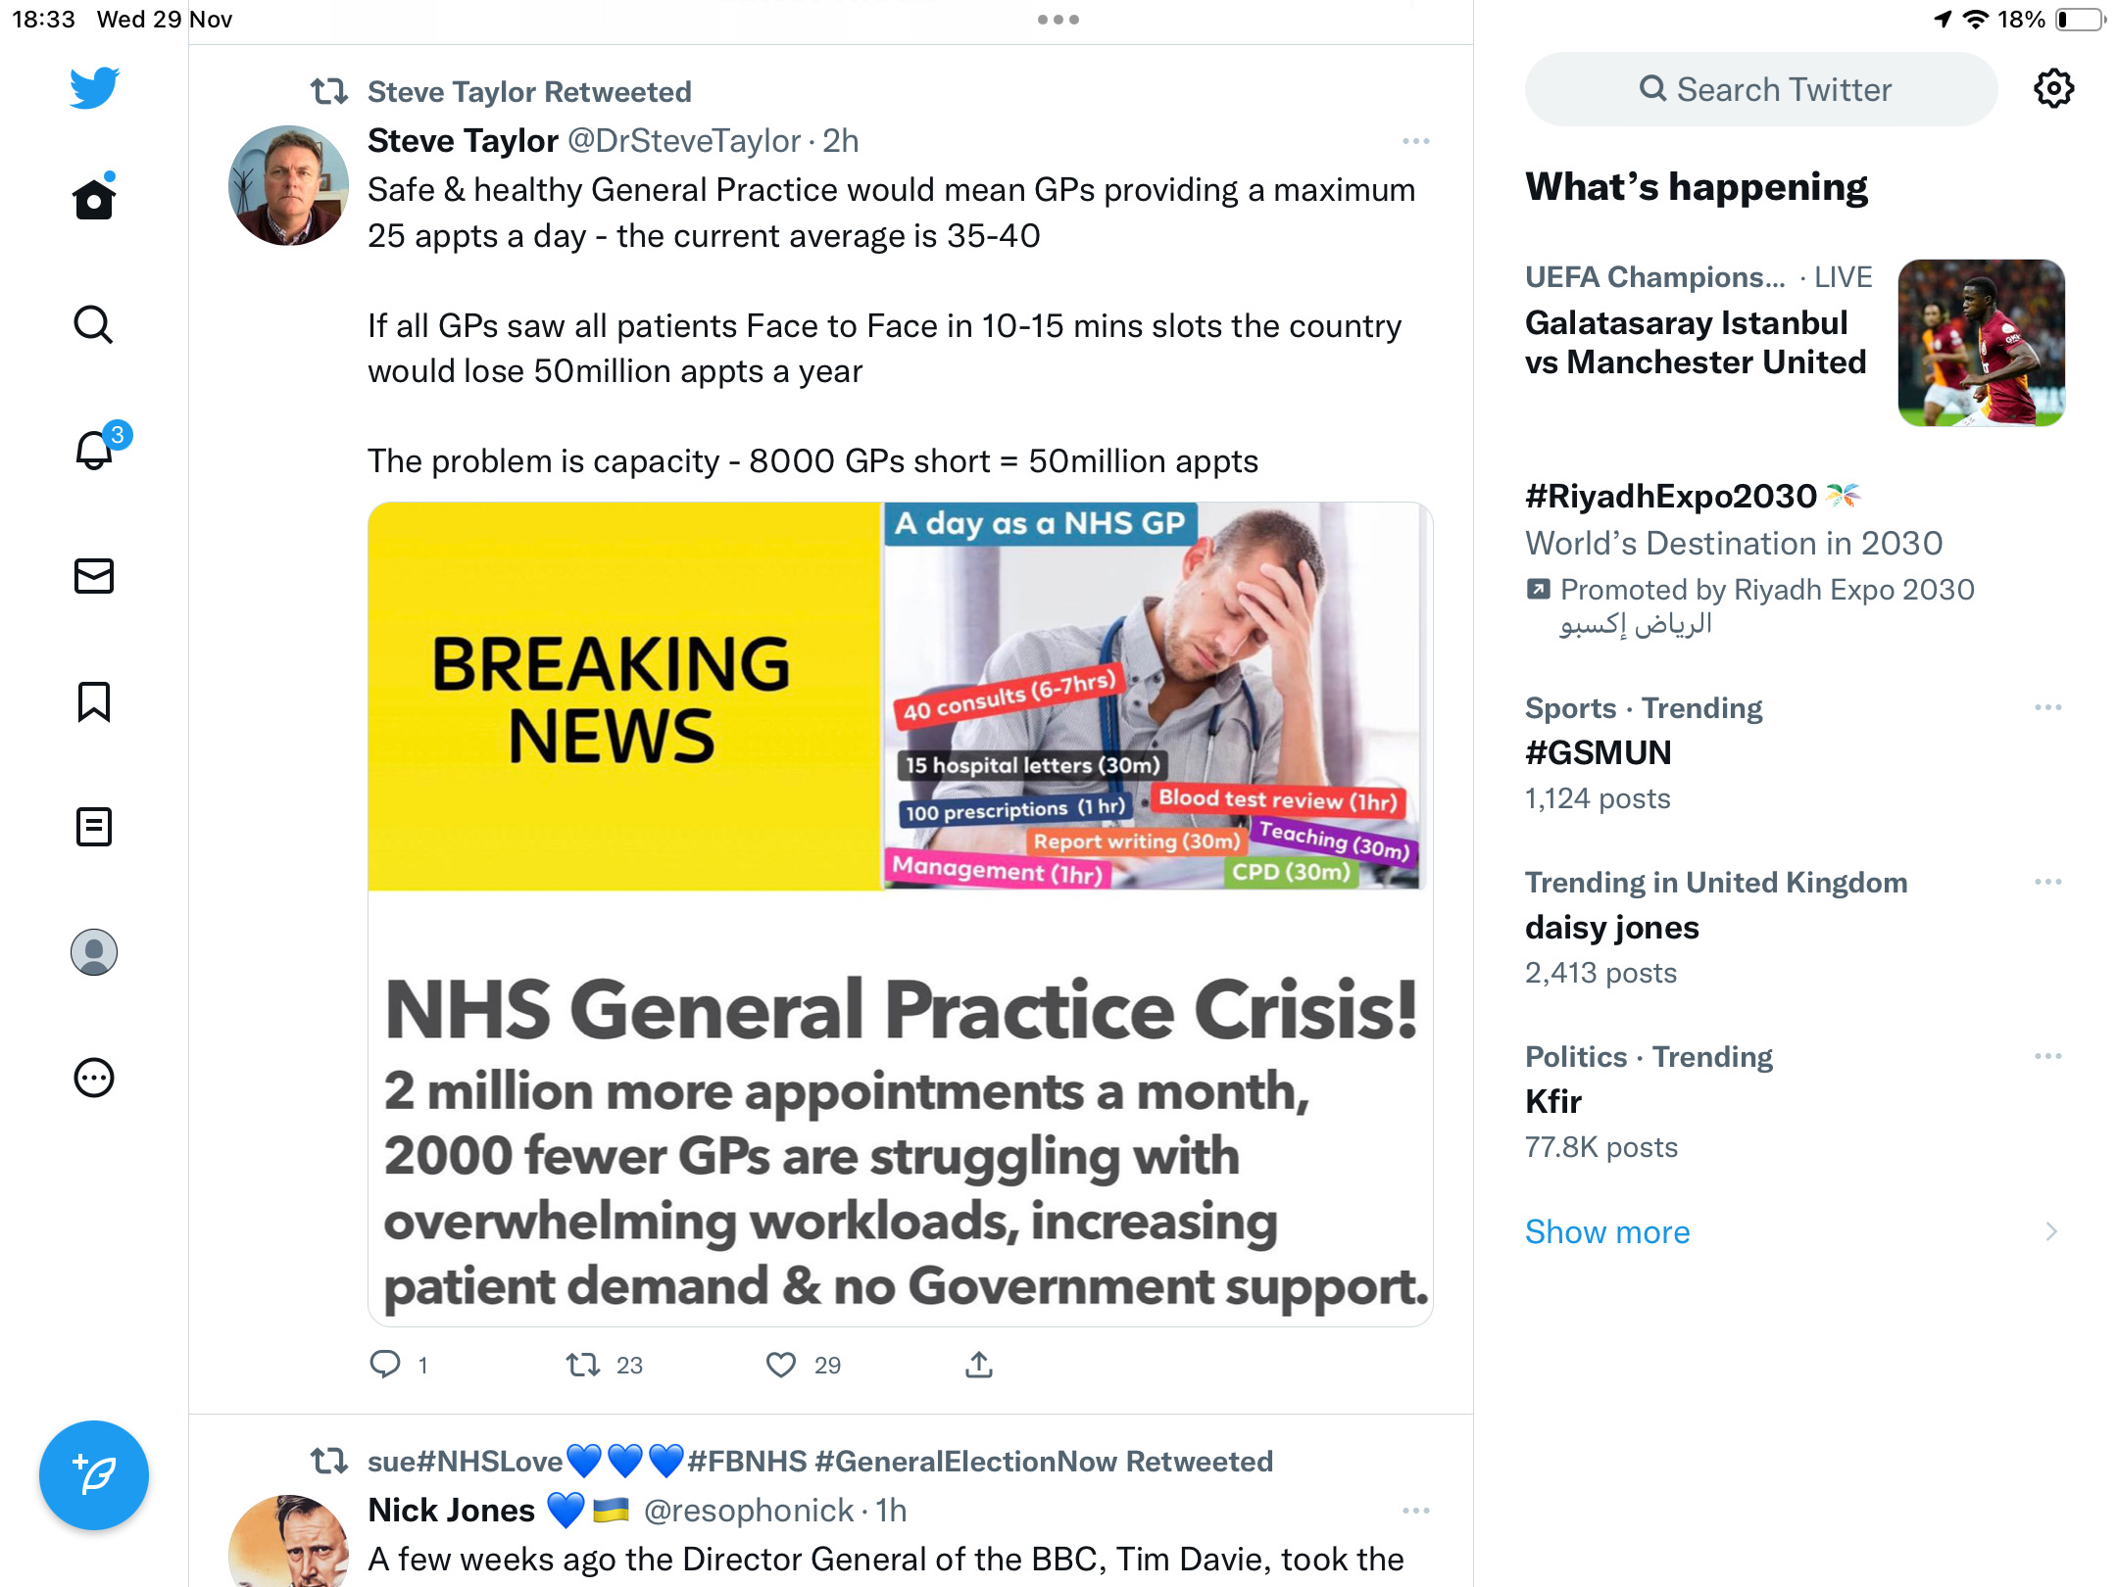Click the compose new tweet button
The height and width of the screenshot is (1587, 2117).
tap(94, 1474)
